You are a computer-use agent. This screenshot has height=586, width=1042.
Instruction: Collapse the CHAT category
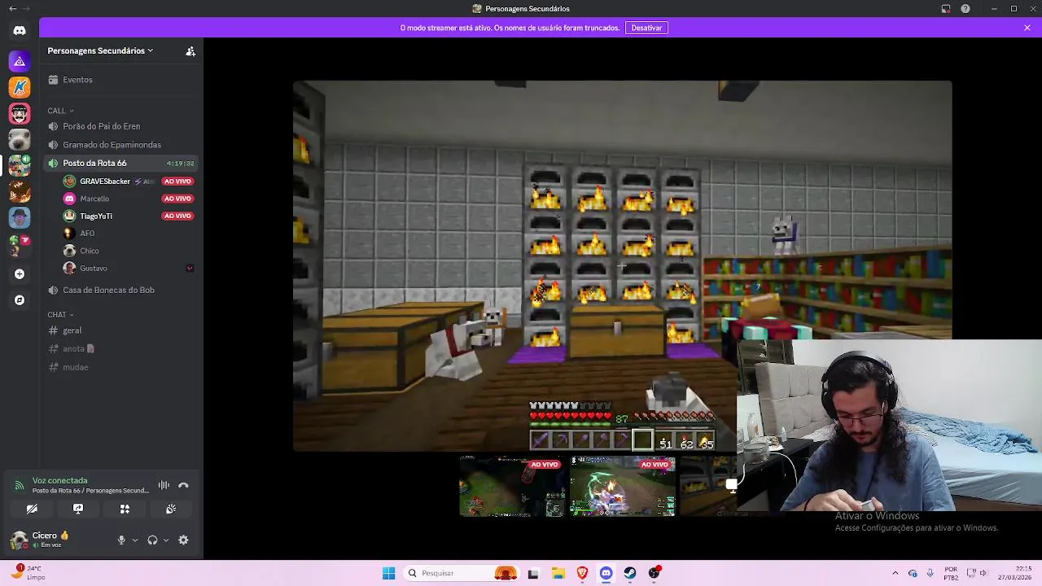point(60,315)
